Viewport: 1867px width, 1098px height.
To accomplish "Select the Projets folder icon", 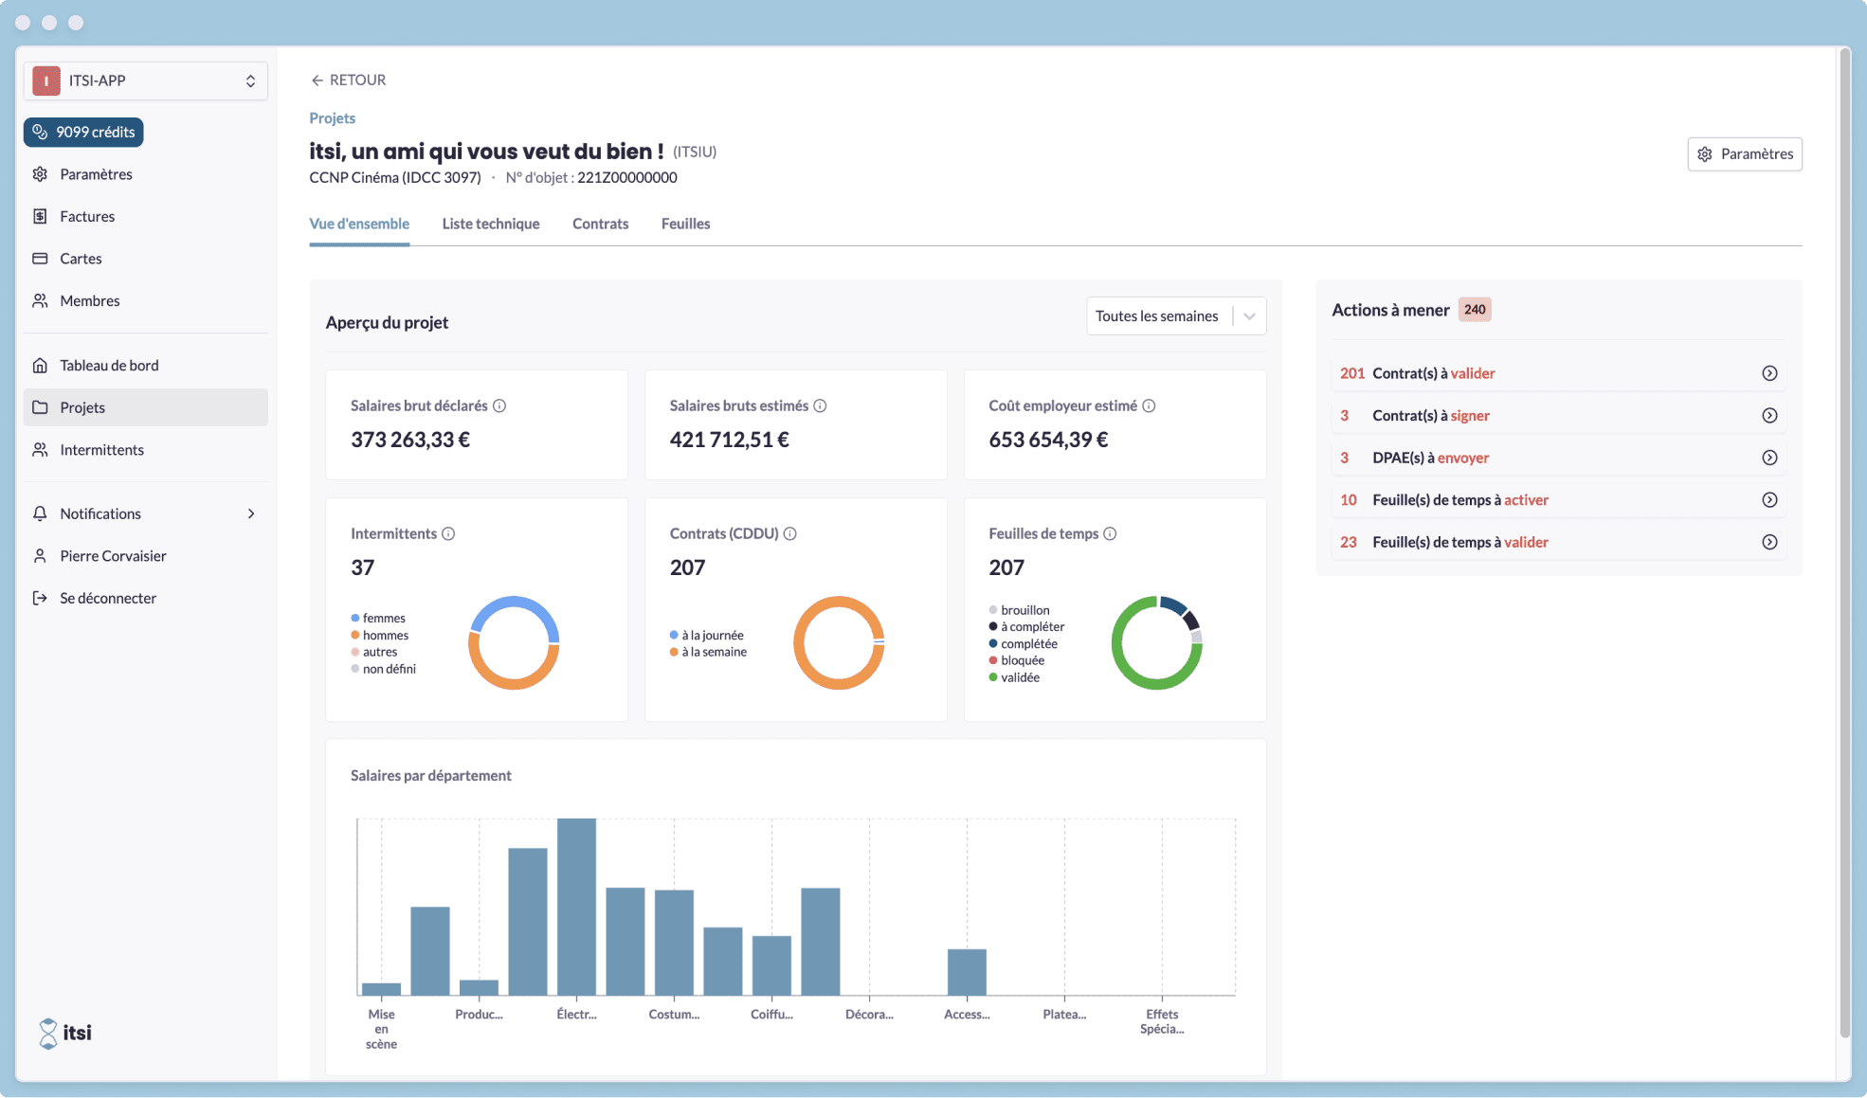I will tap(40, 406).
